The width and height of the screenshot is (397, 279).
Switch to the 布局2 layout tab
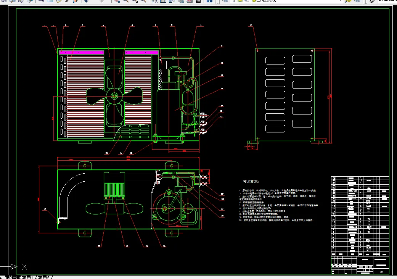(x=44, y=277)
